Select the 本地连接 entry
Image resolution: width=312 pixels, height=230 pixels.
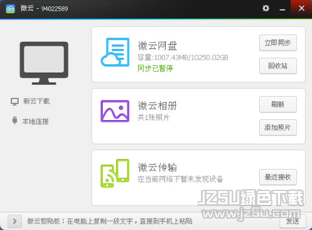(x=30, y=121)
